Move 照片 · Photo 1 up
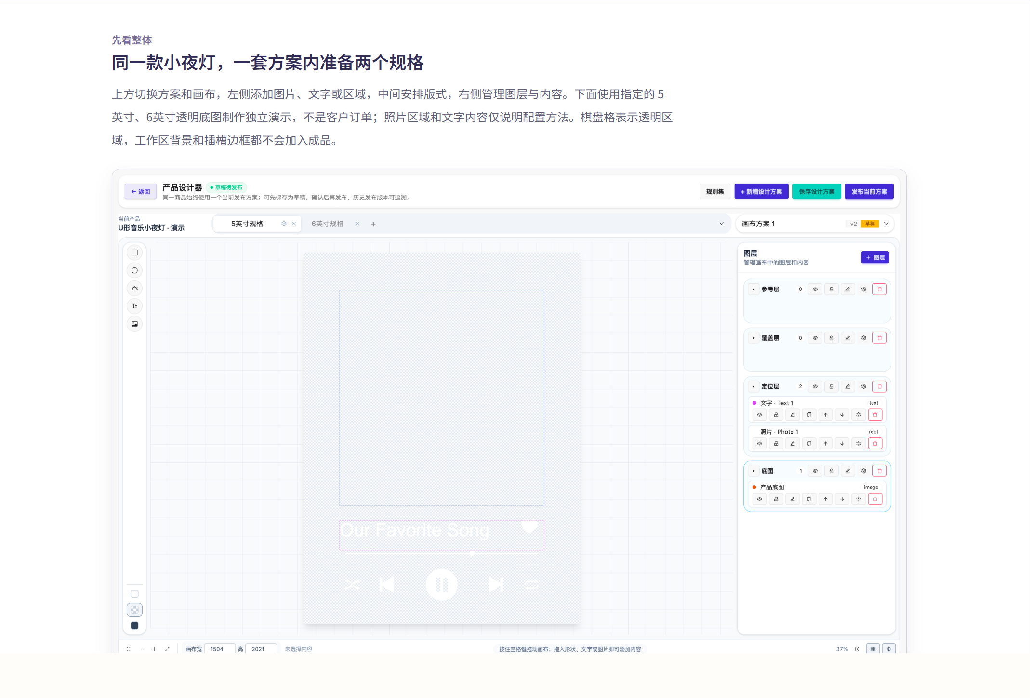Image resolution: width=1030 pixels, height=698 pixels. pos(825,443)
